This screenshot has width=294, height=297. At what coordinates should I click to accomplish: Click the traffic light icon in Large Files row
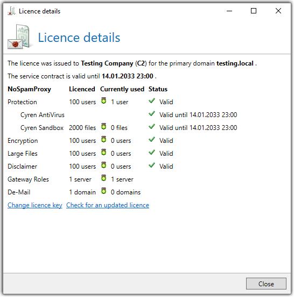103,153
